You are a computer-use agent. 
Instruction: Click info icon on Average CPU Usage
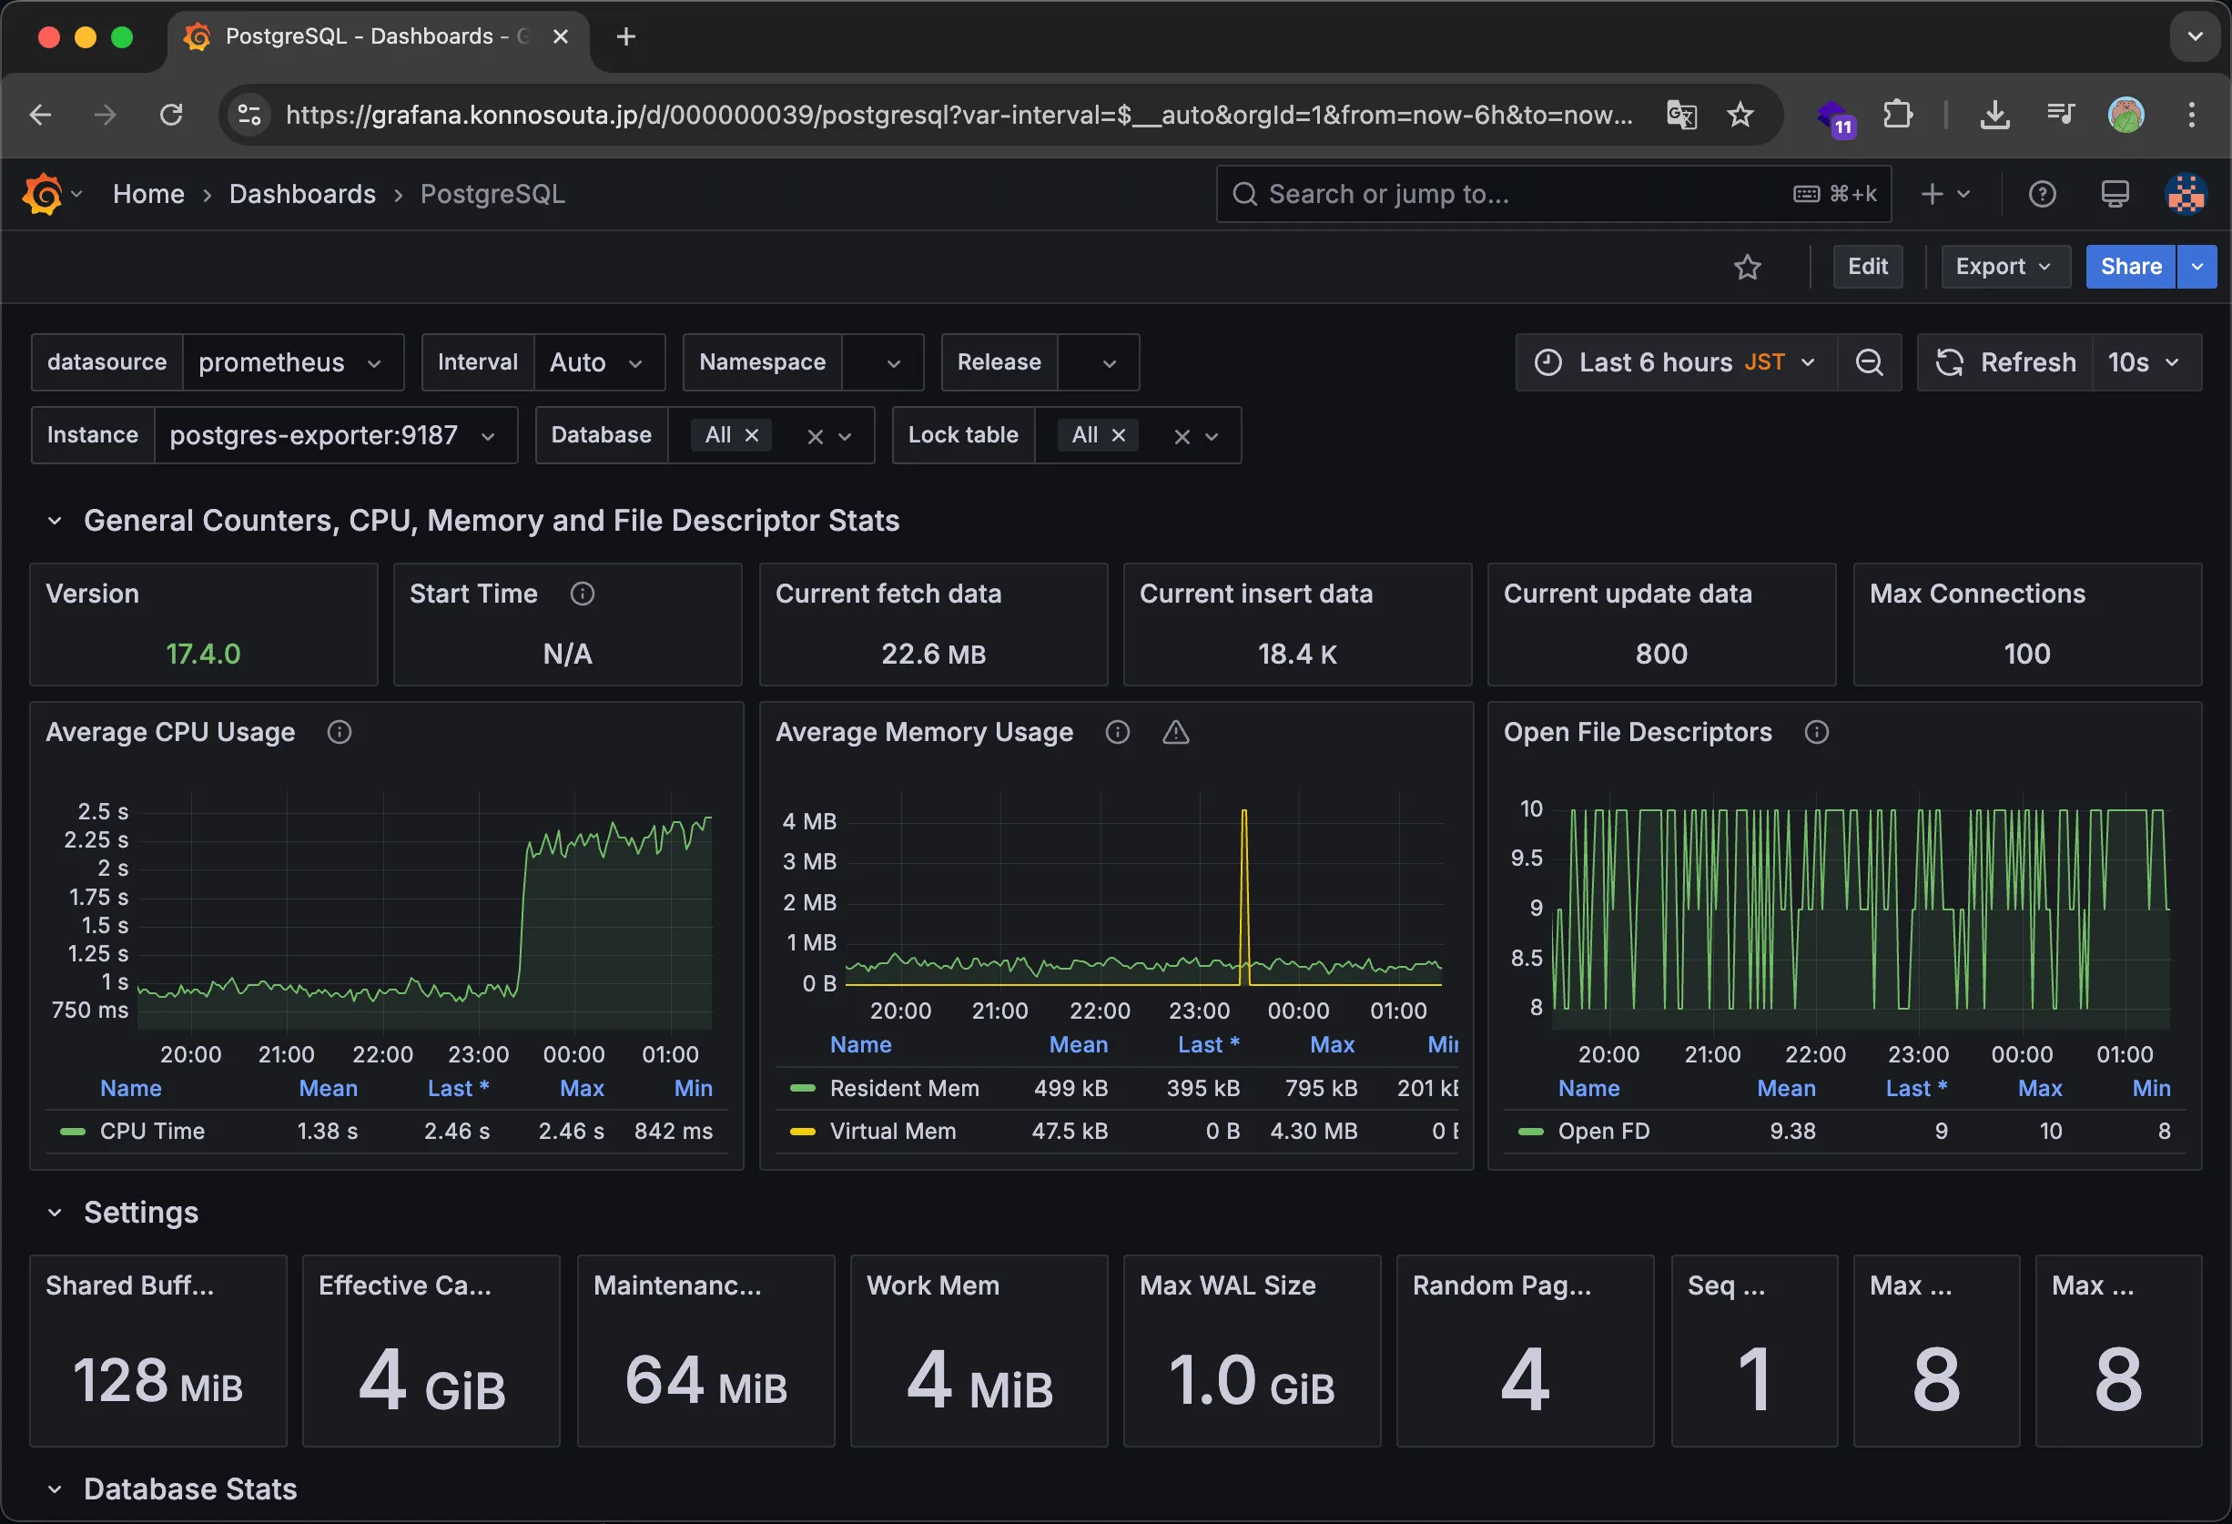pos(339,733)
